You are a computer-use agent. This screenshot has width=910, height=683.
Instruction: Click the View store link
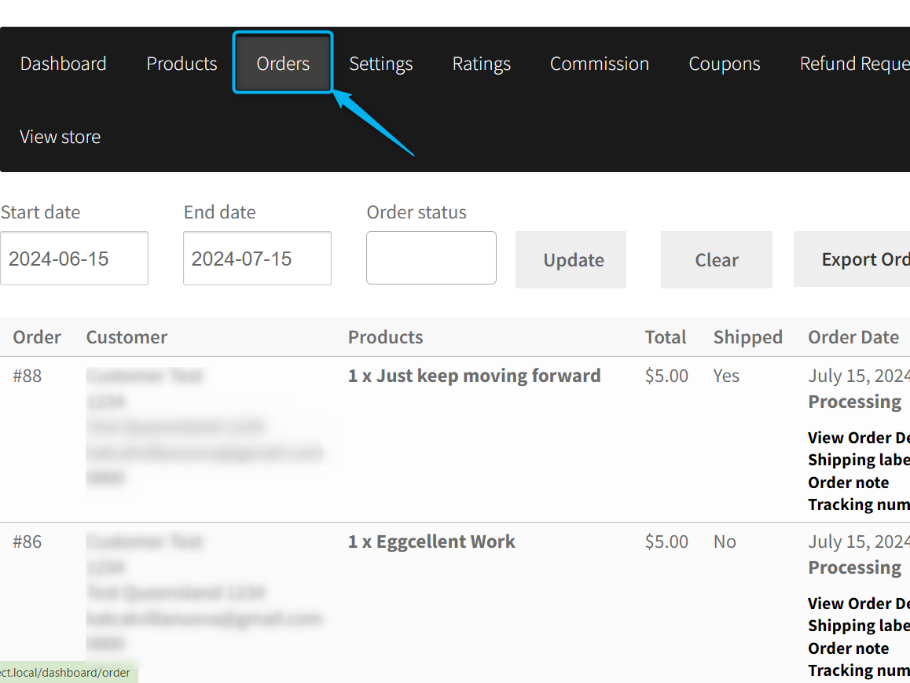click(x=60, y=137)
